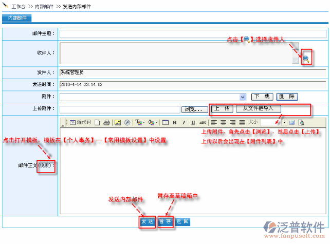Open the font size (大小) dropdown
Viewport: 330px width, 244px height.
(284, 122)
